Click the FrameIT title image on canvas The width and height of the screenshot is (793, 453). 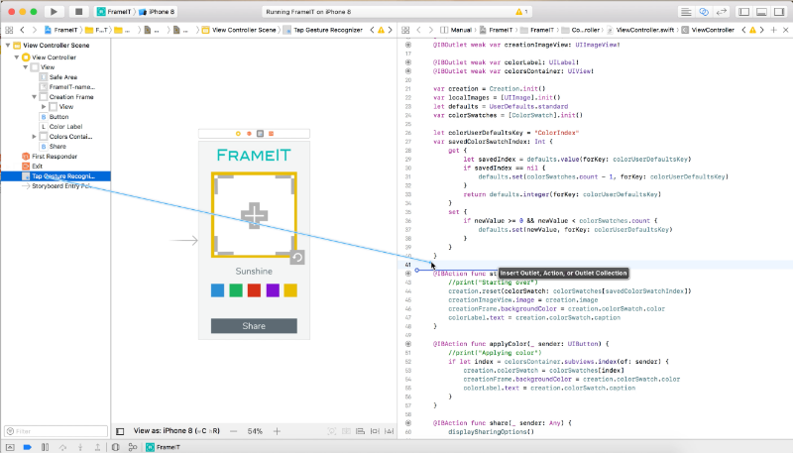pyautogui.click(x=254, y=156)
